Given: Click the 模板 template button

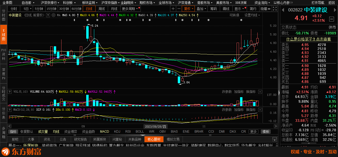Looking at the screenshot, I should click(x=266, y=132).
